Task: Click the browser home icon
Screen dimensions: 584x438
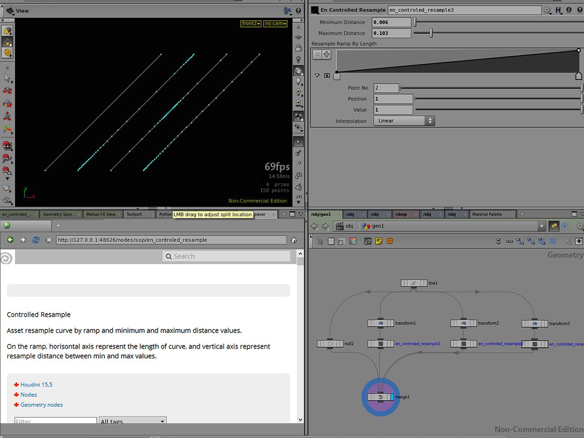Action: 294,240
